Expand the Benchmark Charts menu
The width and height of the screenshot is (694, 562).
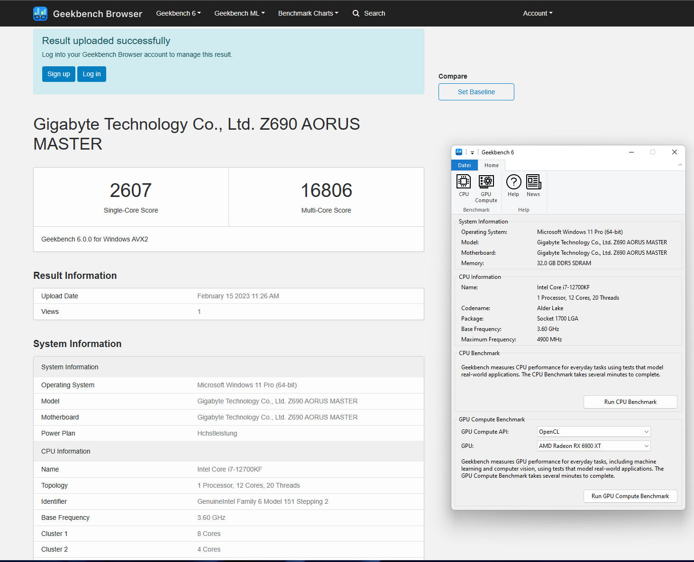point(308,13)
